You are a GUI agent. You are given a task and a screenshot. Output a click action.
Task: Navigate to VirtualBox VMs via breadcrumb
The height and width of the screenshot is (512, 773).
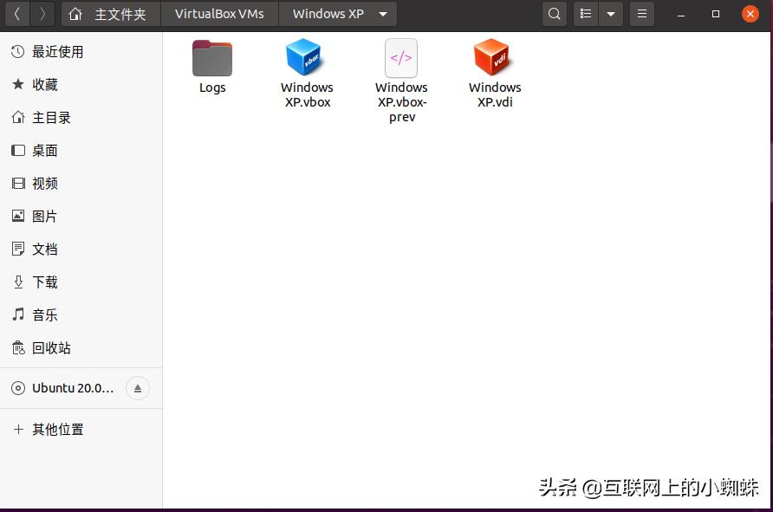[x=219, y=14]
